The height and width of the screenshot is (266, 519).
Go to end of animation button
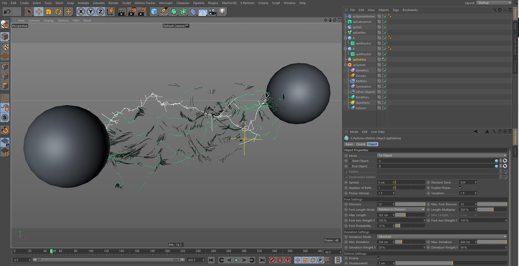pos(262,260)
